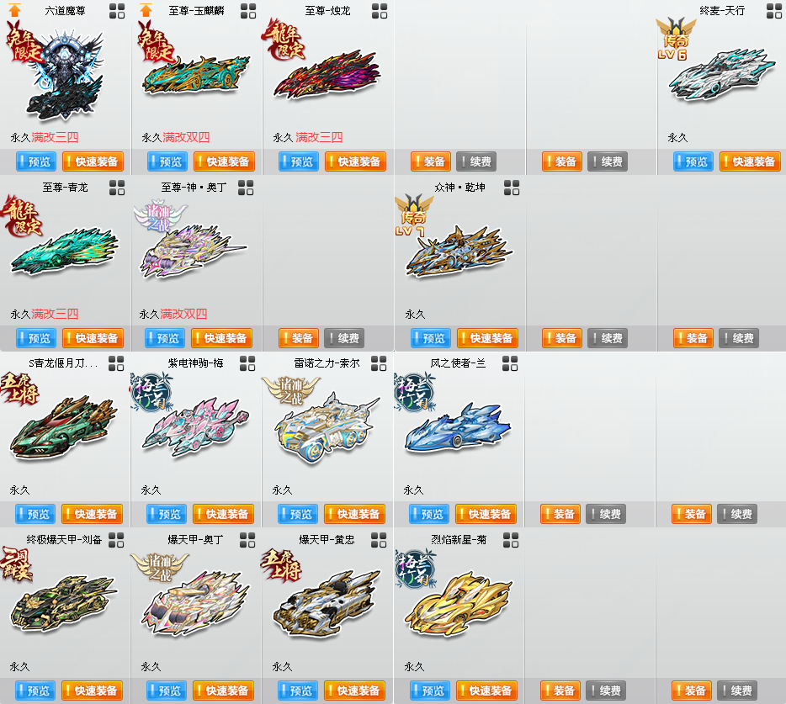This screenshot has width=786, height=704.
Task: Click the grid icon next to 众神·乾坤
Action: 512,188
